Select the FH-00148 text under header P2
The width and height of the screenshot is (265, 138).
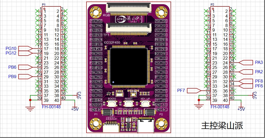(x=220, y=107)
